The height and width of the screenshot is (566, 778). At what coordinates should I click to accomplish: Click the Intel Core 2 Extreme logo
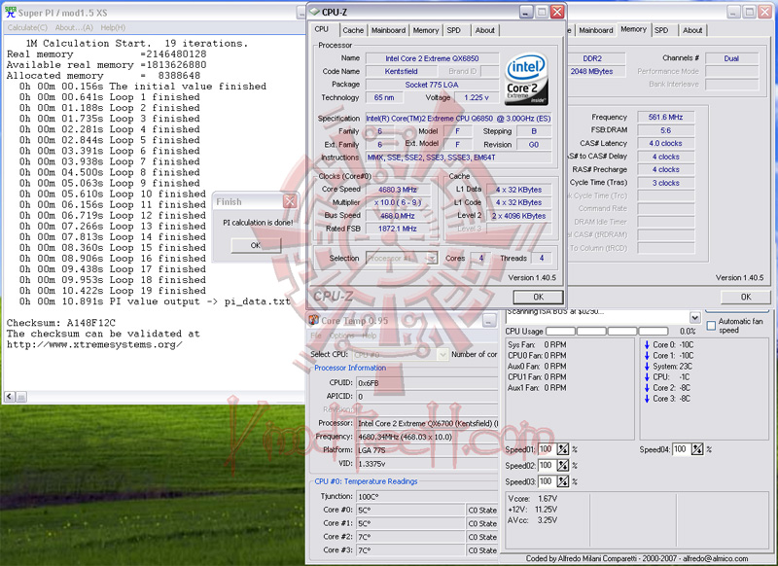[526, 80]
